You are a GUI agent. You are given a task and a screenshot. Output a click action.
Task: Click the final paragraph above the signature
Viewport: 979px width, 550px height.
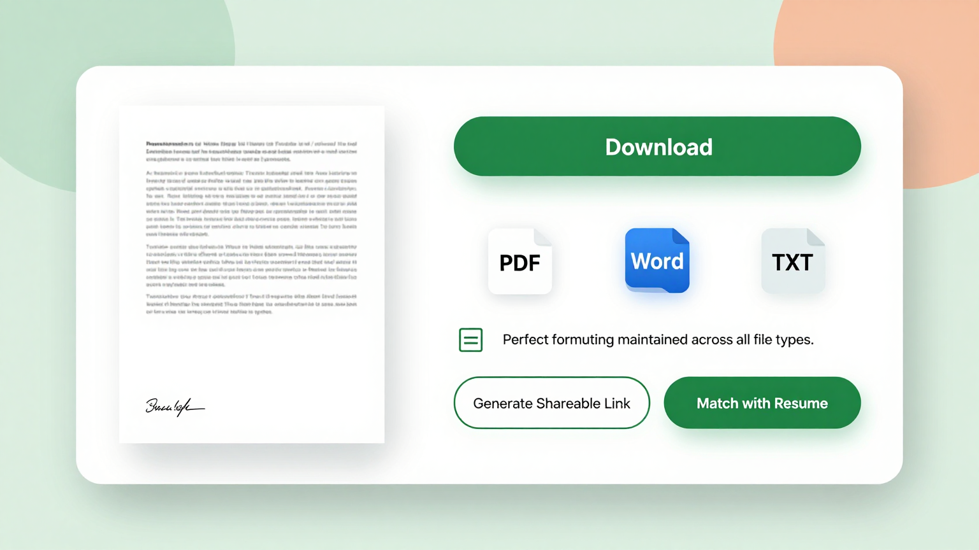(x=251, y=304)
